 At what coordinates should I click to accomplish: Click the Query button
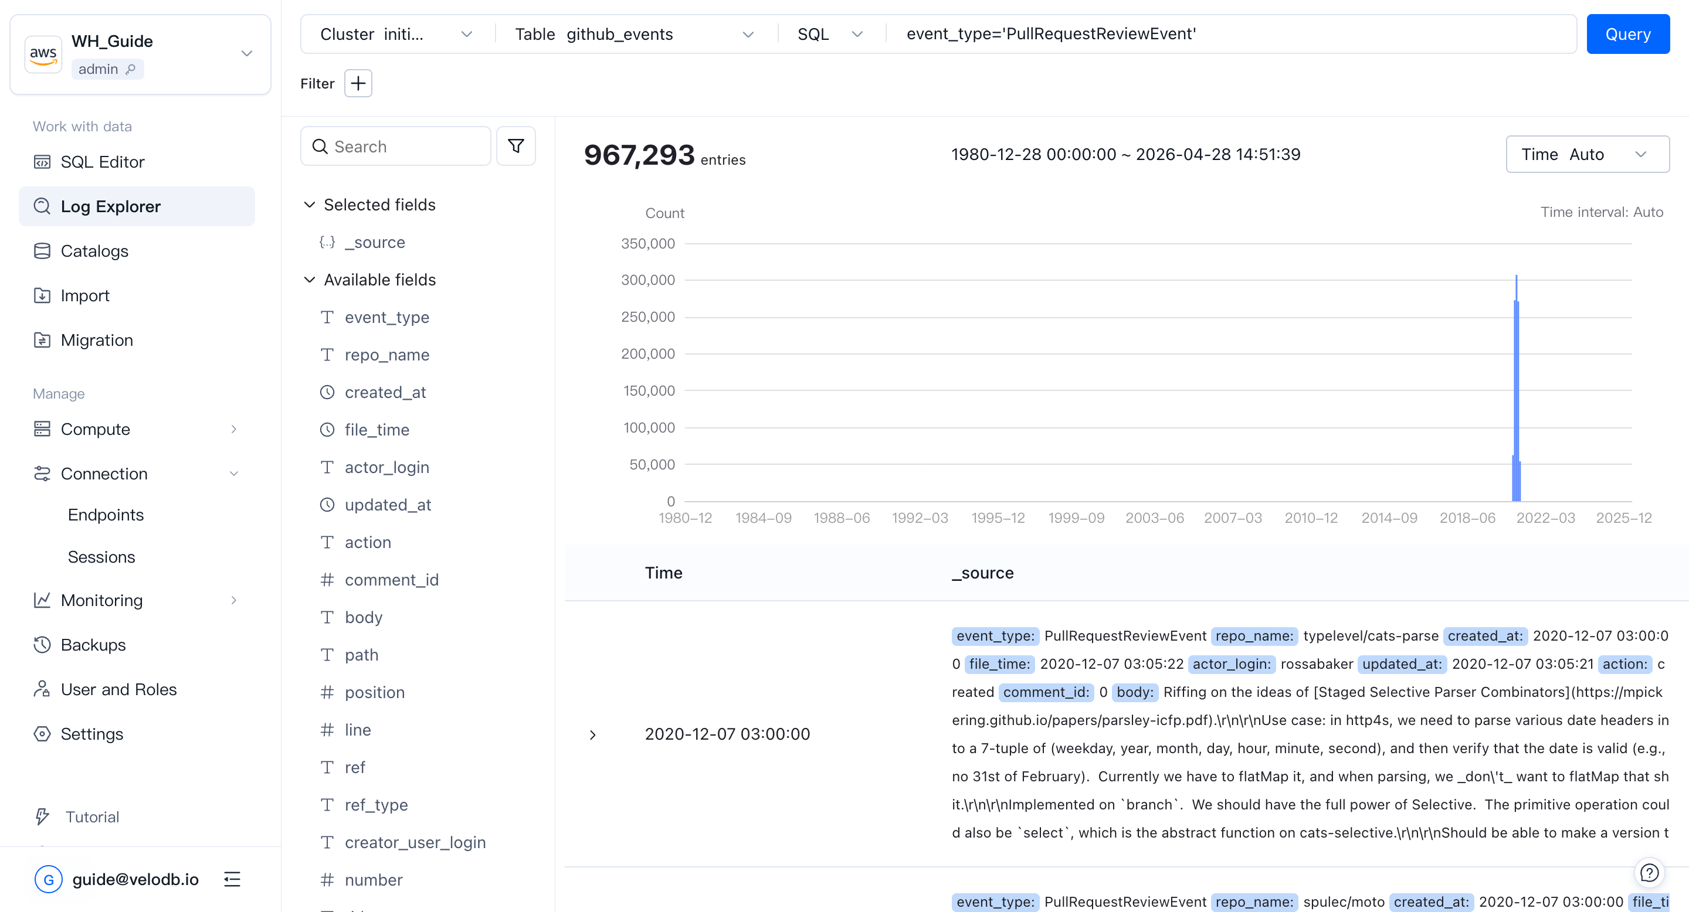coord(1627,33)
